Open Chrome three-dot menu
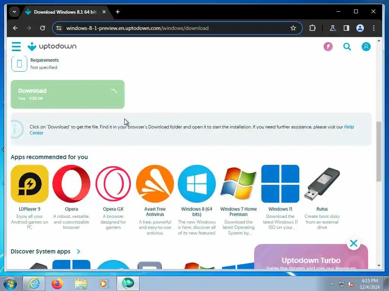This screenshot has height=291, width=389. tap(374, 28)
